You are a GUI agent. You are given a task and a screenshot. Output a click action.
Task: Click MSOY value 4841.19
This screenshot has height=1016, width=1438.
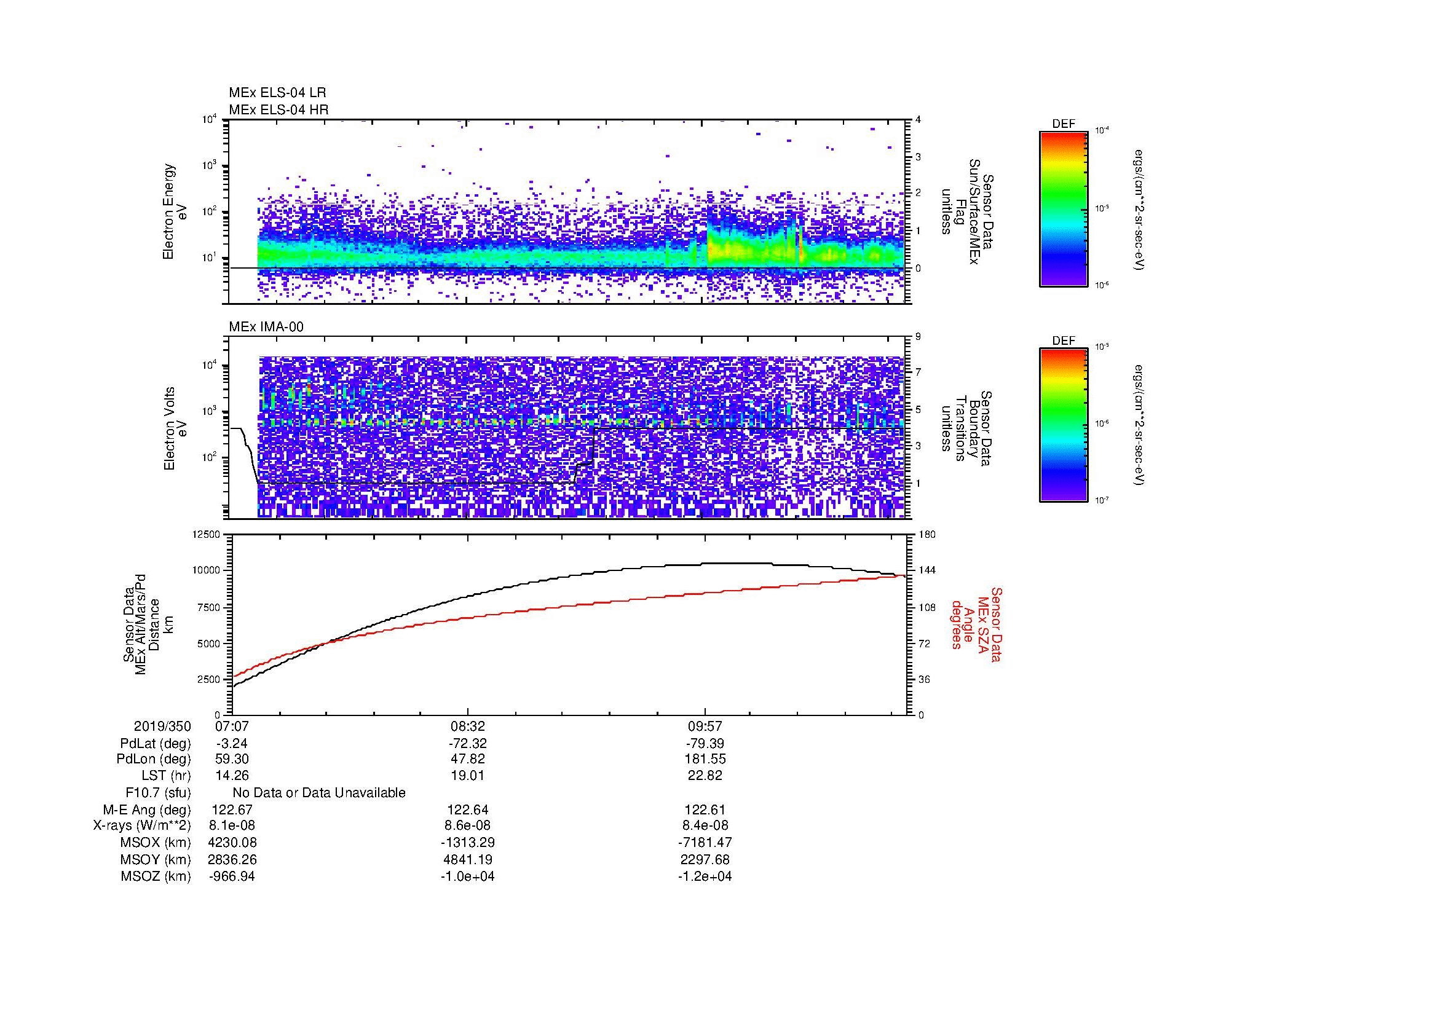click(x=468, y=859)
